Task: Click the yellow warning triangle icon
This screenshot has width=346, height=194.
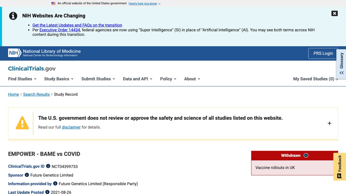Action: click(x=22, y=123)
